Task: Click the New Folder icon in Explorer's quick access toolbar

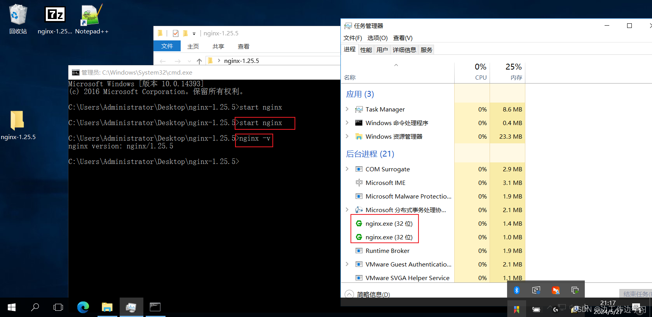Action: (x=185, y=33)
